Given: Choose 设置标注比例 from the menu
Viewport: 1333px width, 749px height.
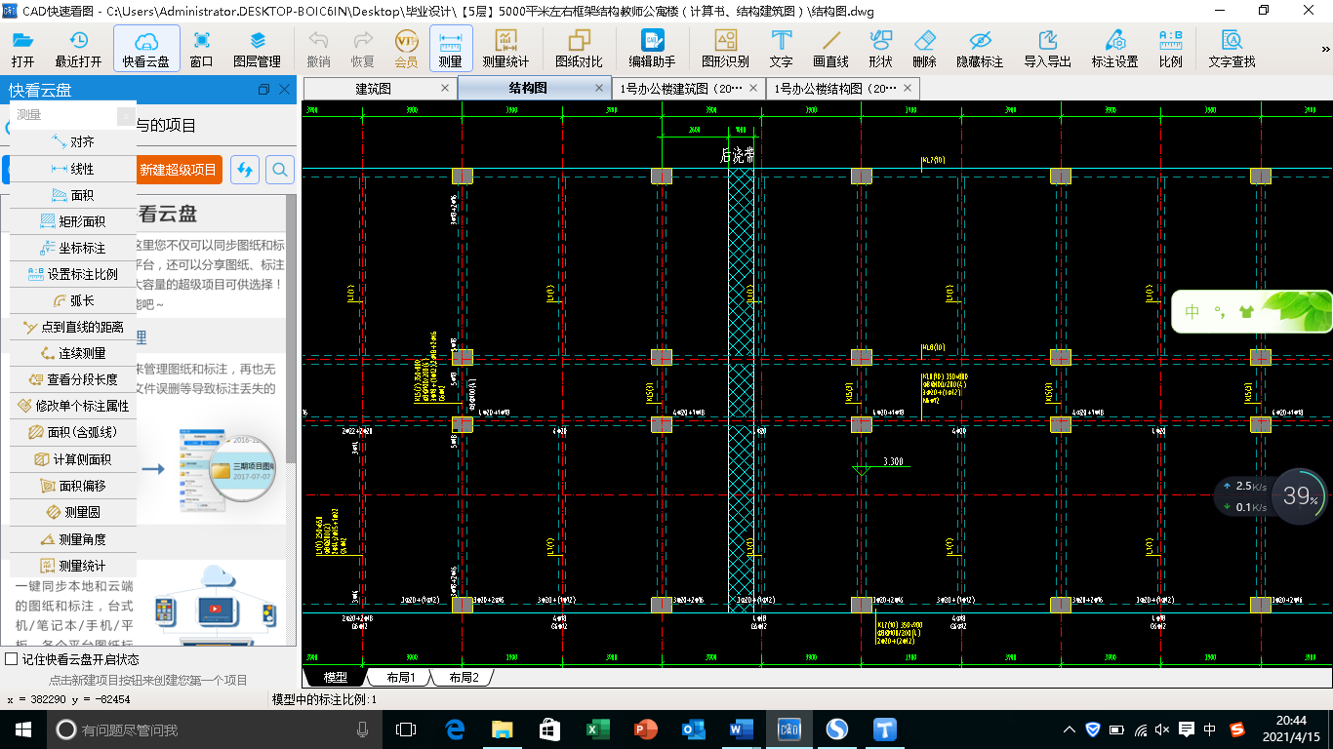Looking at the screenshot, I should tap(73, 274).
